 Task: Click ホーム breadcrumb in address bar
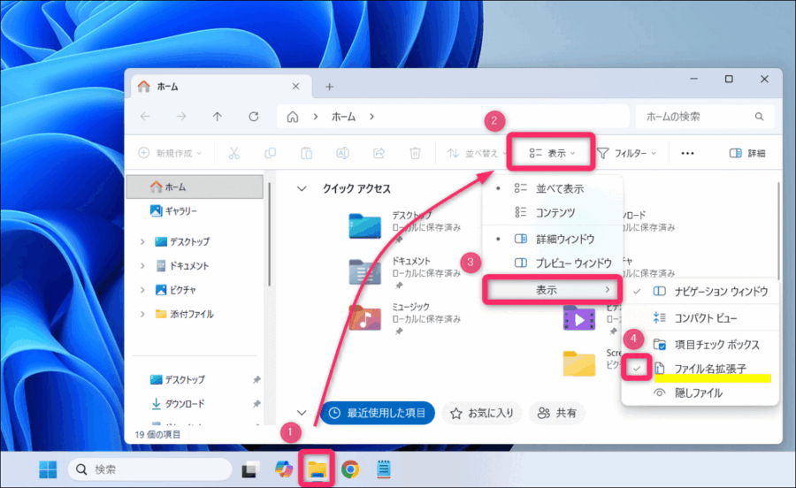(344, 117)
